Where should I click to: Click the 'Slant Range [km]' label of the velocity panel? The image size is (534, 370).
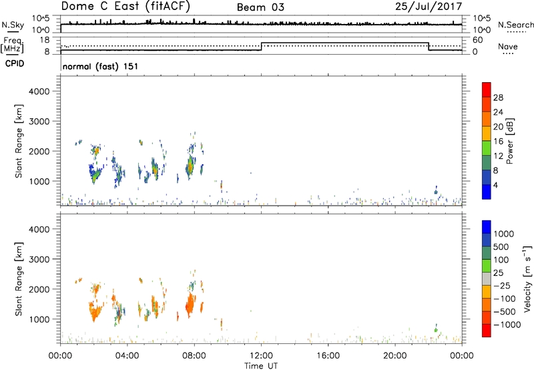(19, 279)
